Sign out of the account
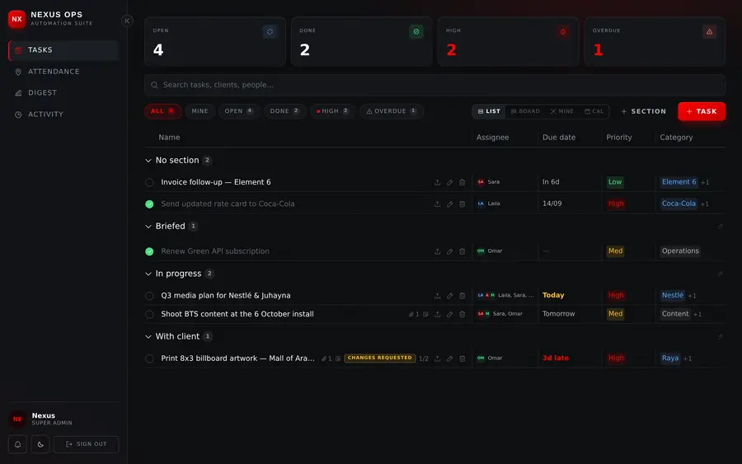The image size is (742, 464). 86,444
